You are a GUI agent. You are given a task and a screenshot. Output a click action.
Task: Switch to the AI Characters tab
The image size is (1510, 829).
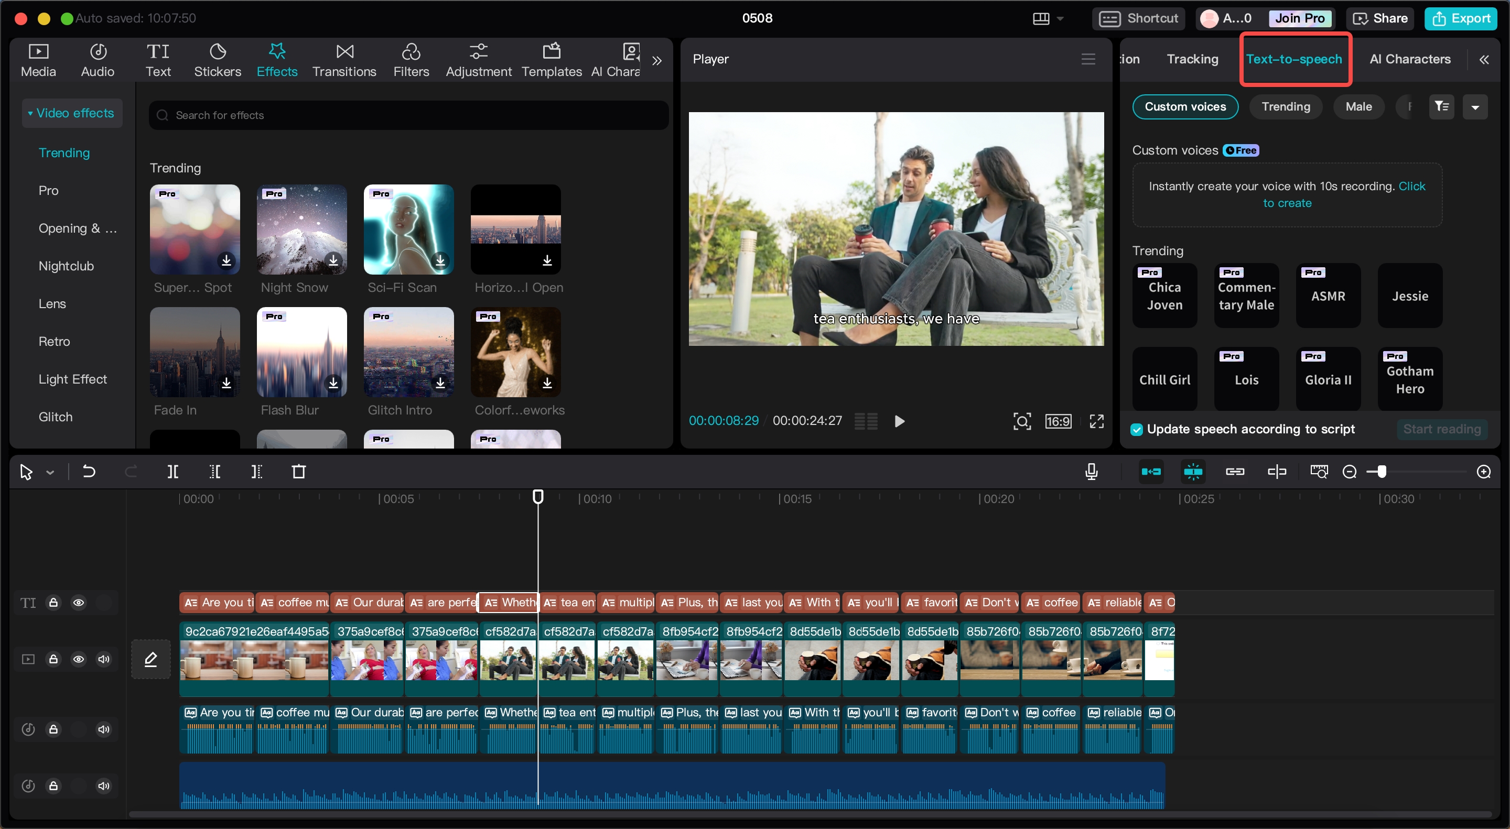click(x=1410, y=59)
